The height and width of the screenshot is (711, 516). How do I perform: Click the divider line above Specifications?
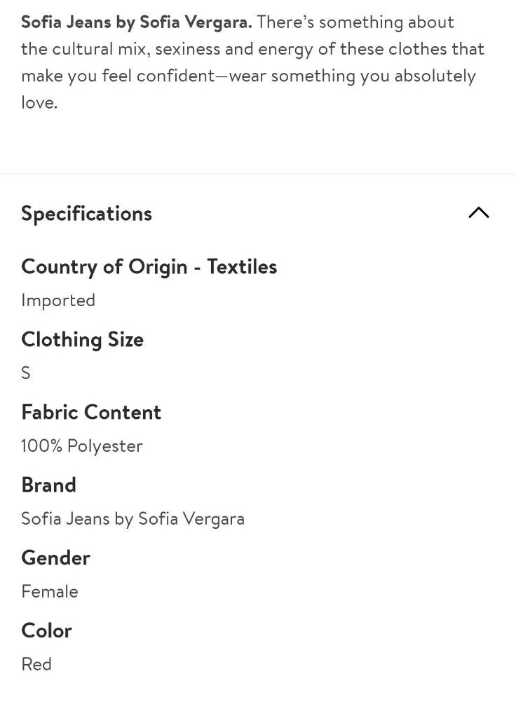[x=258, y=173]
